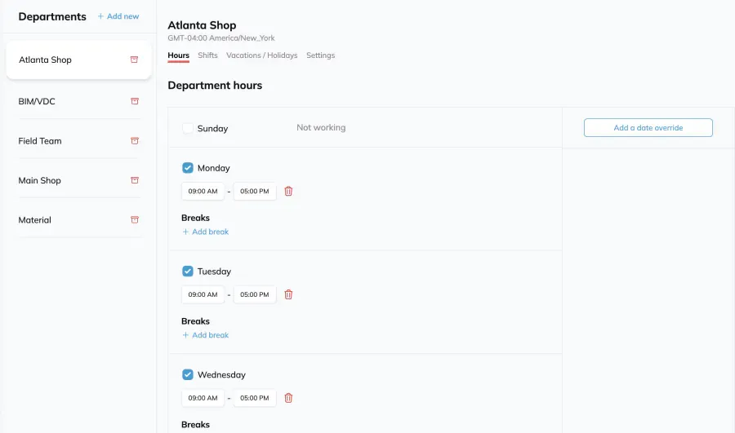Open the Vacations / Holidays tab

click(x=261, y=55)
